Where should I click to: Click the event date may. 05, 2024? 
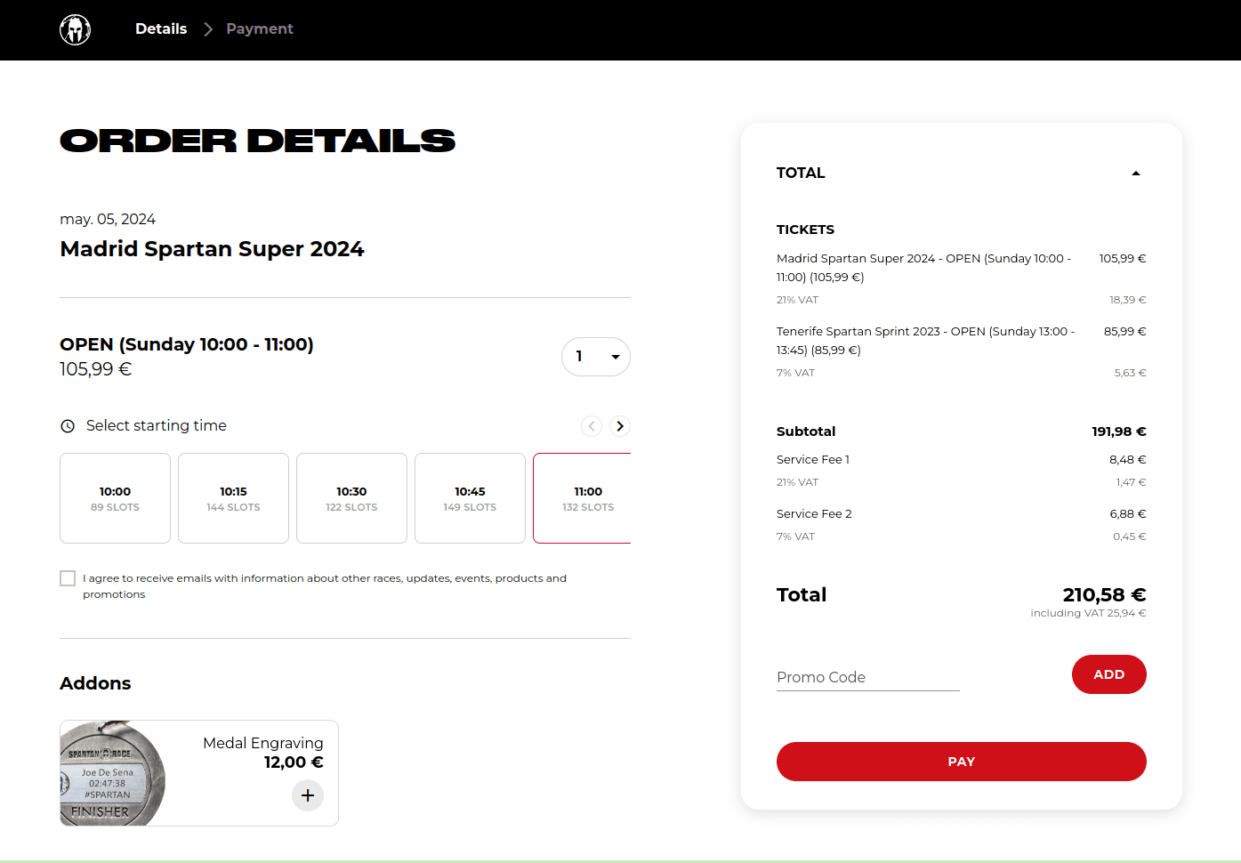click(108, 219)
